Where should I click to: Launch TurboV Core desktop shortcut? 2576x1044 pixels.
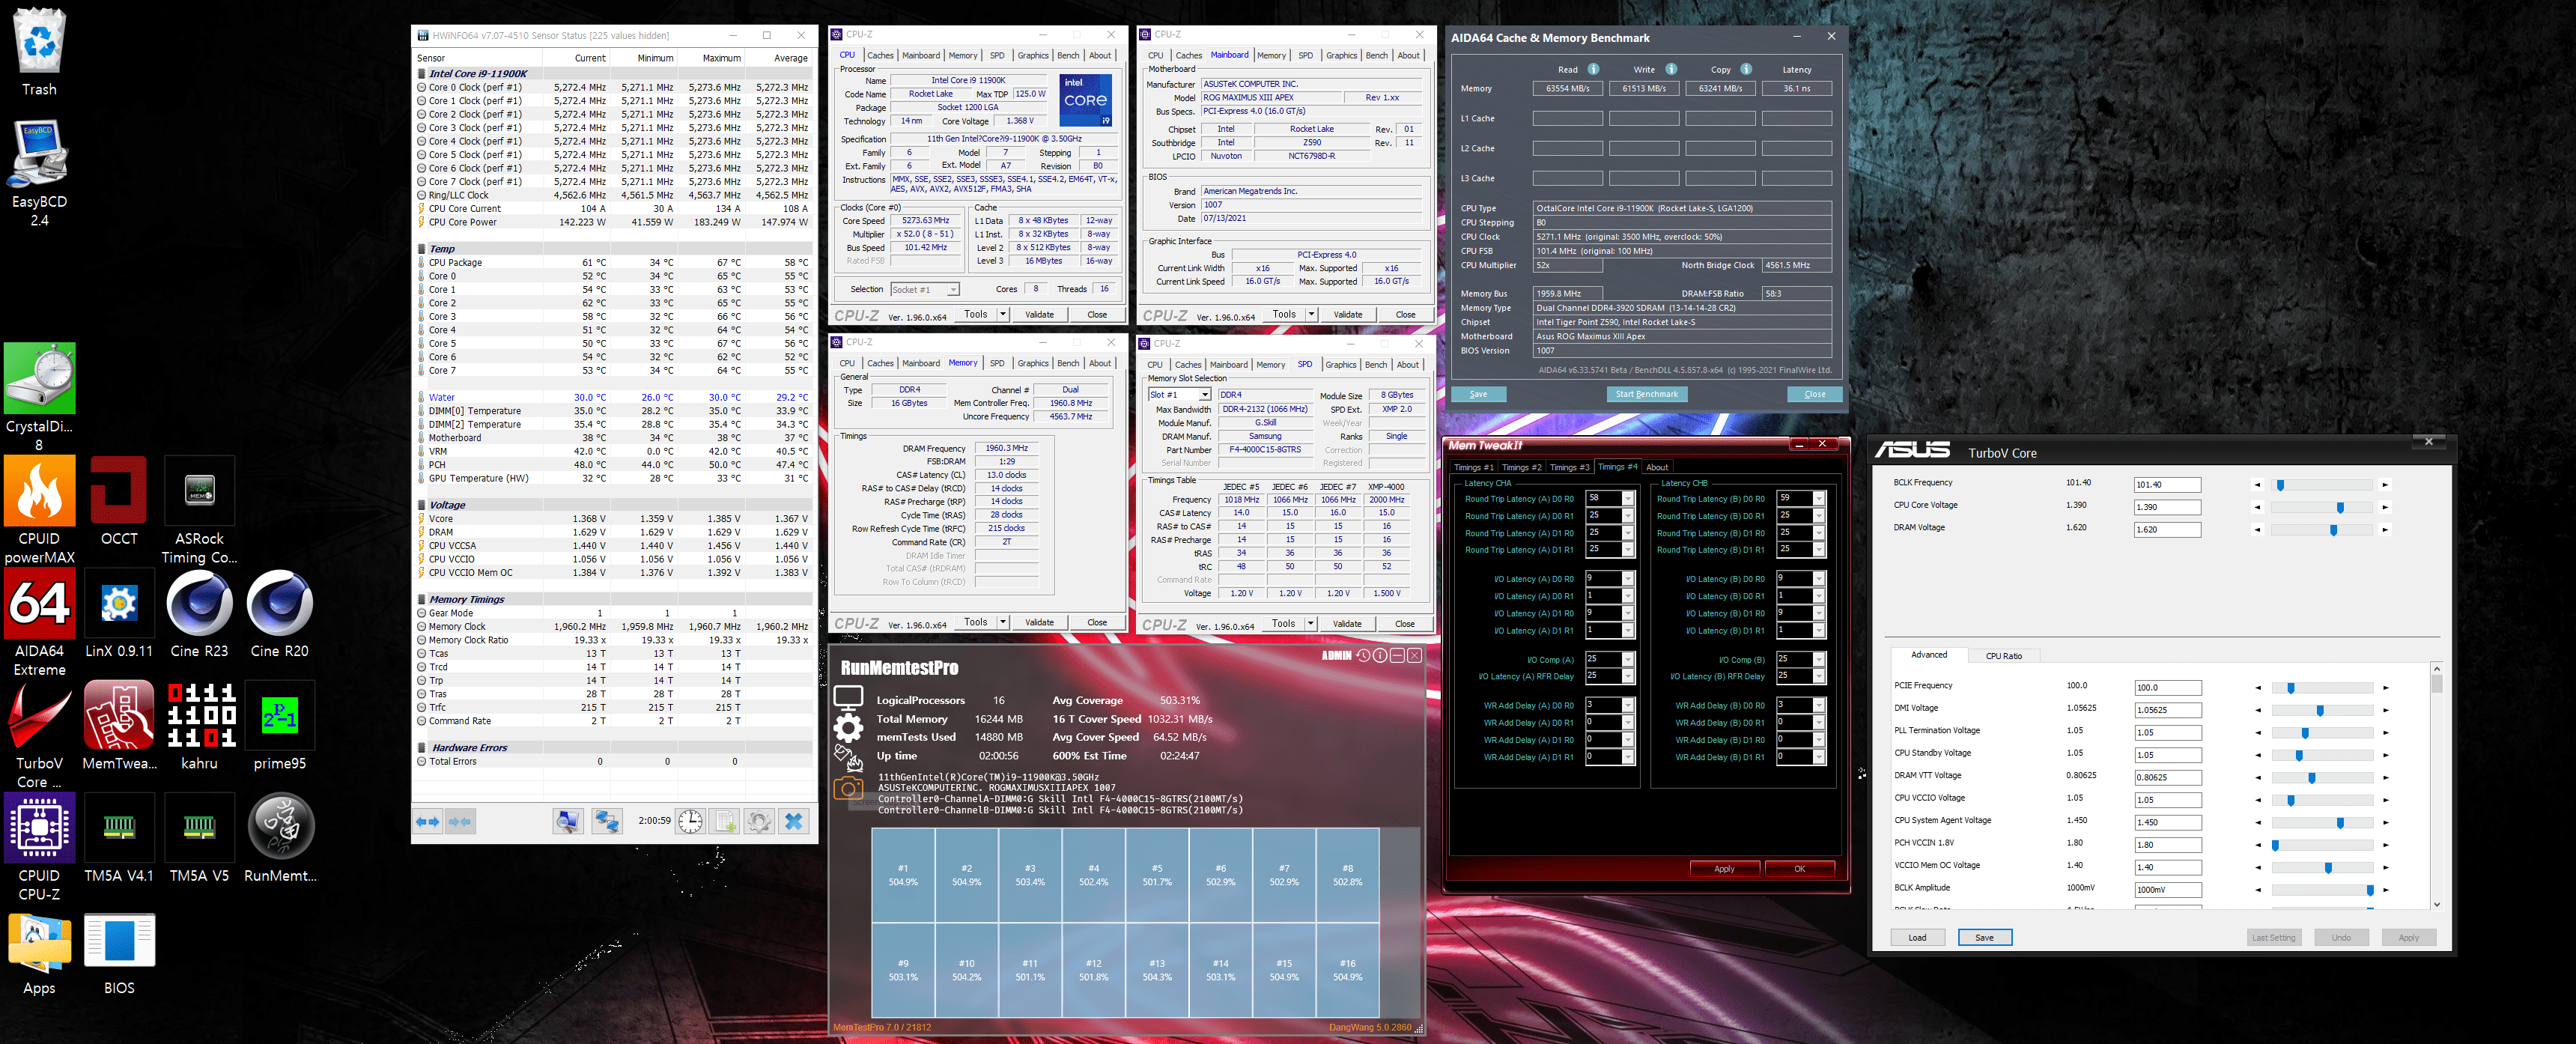point(39,734)
